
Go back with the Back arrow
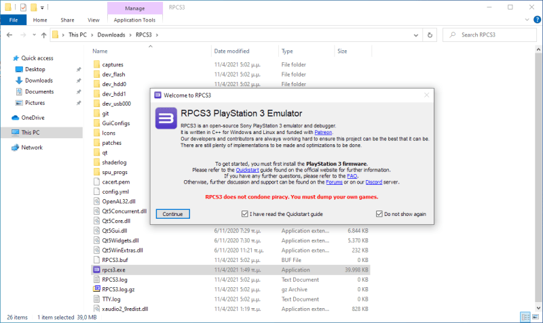pos(10,35)
